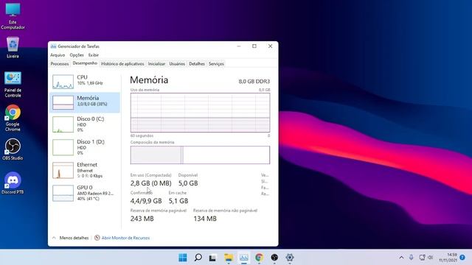472x265 pixels.
Task: Open OBS Studio from the taskbar
Action: click(x=274, y=258)
